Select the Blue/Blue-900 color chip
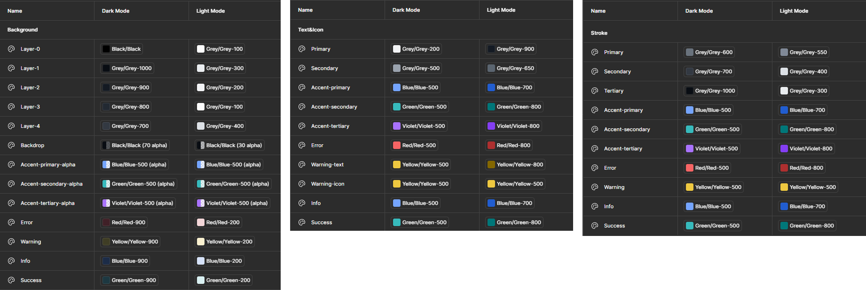Viewport: 866px width, 290px height. tap(125, 261)
